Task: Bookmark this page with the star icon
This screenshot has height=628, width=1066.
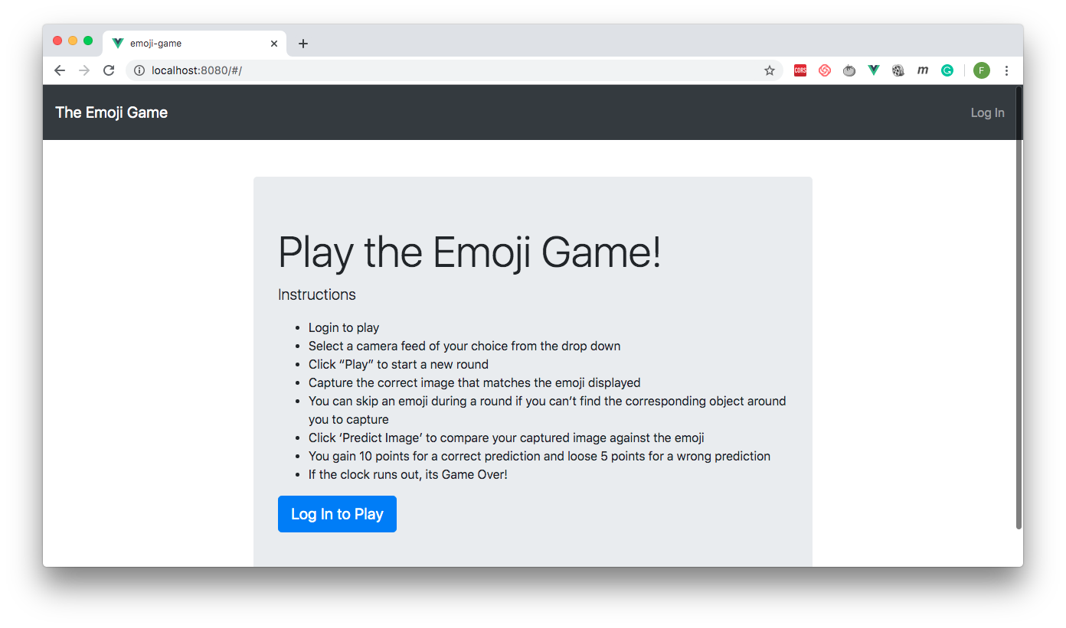Action: click(x=770, y=70)
